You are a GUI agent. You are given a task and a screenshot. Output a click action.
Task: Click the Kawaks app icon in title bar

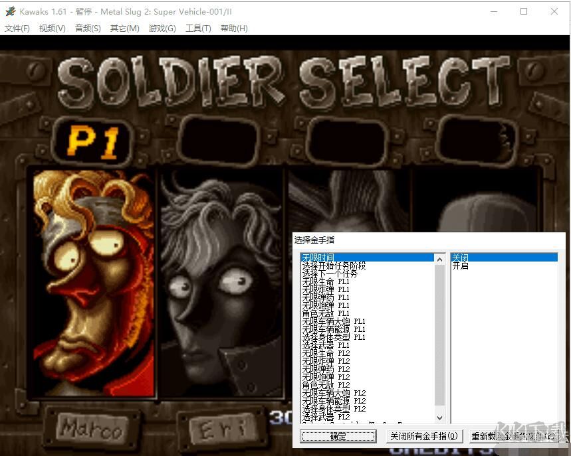click(x=10, y=11)
